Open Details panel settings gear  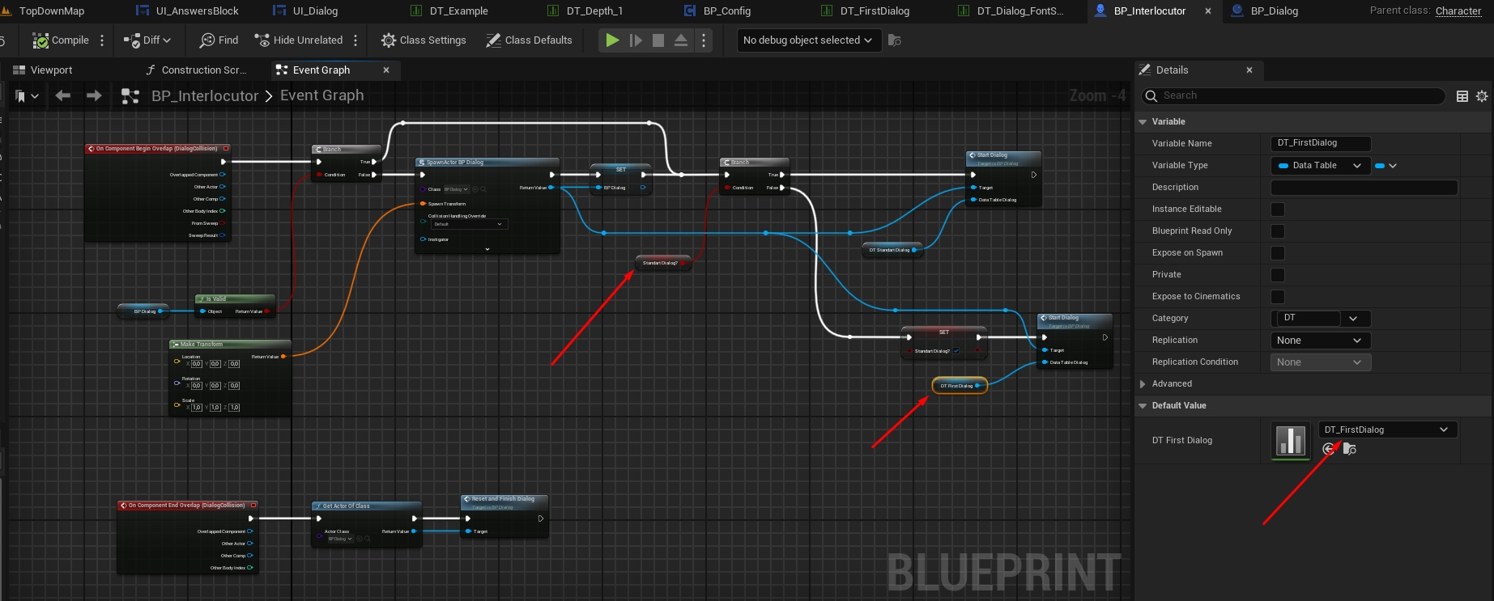click(1482, 96)
